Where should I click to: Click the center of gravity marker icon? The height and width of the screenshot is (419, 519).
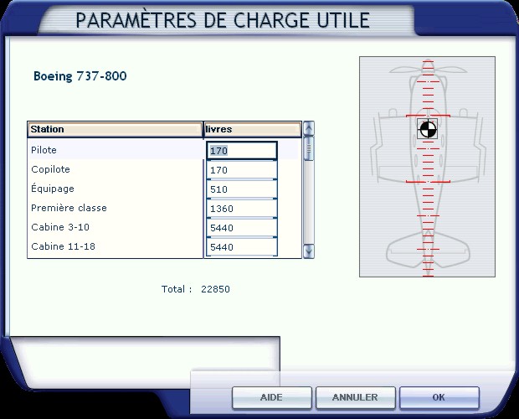427,129
